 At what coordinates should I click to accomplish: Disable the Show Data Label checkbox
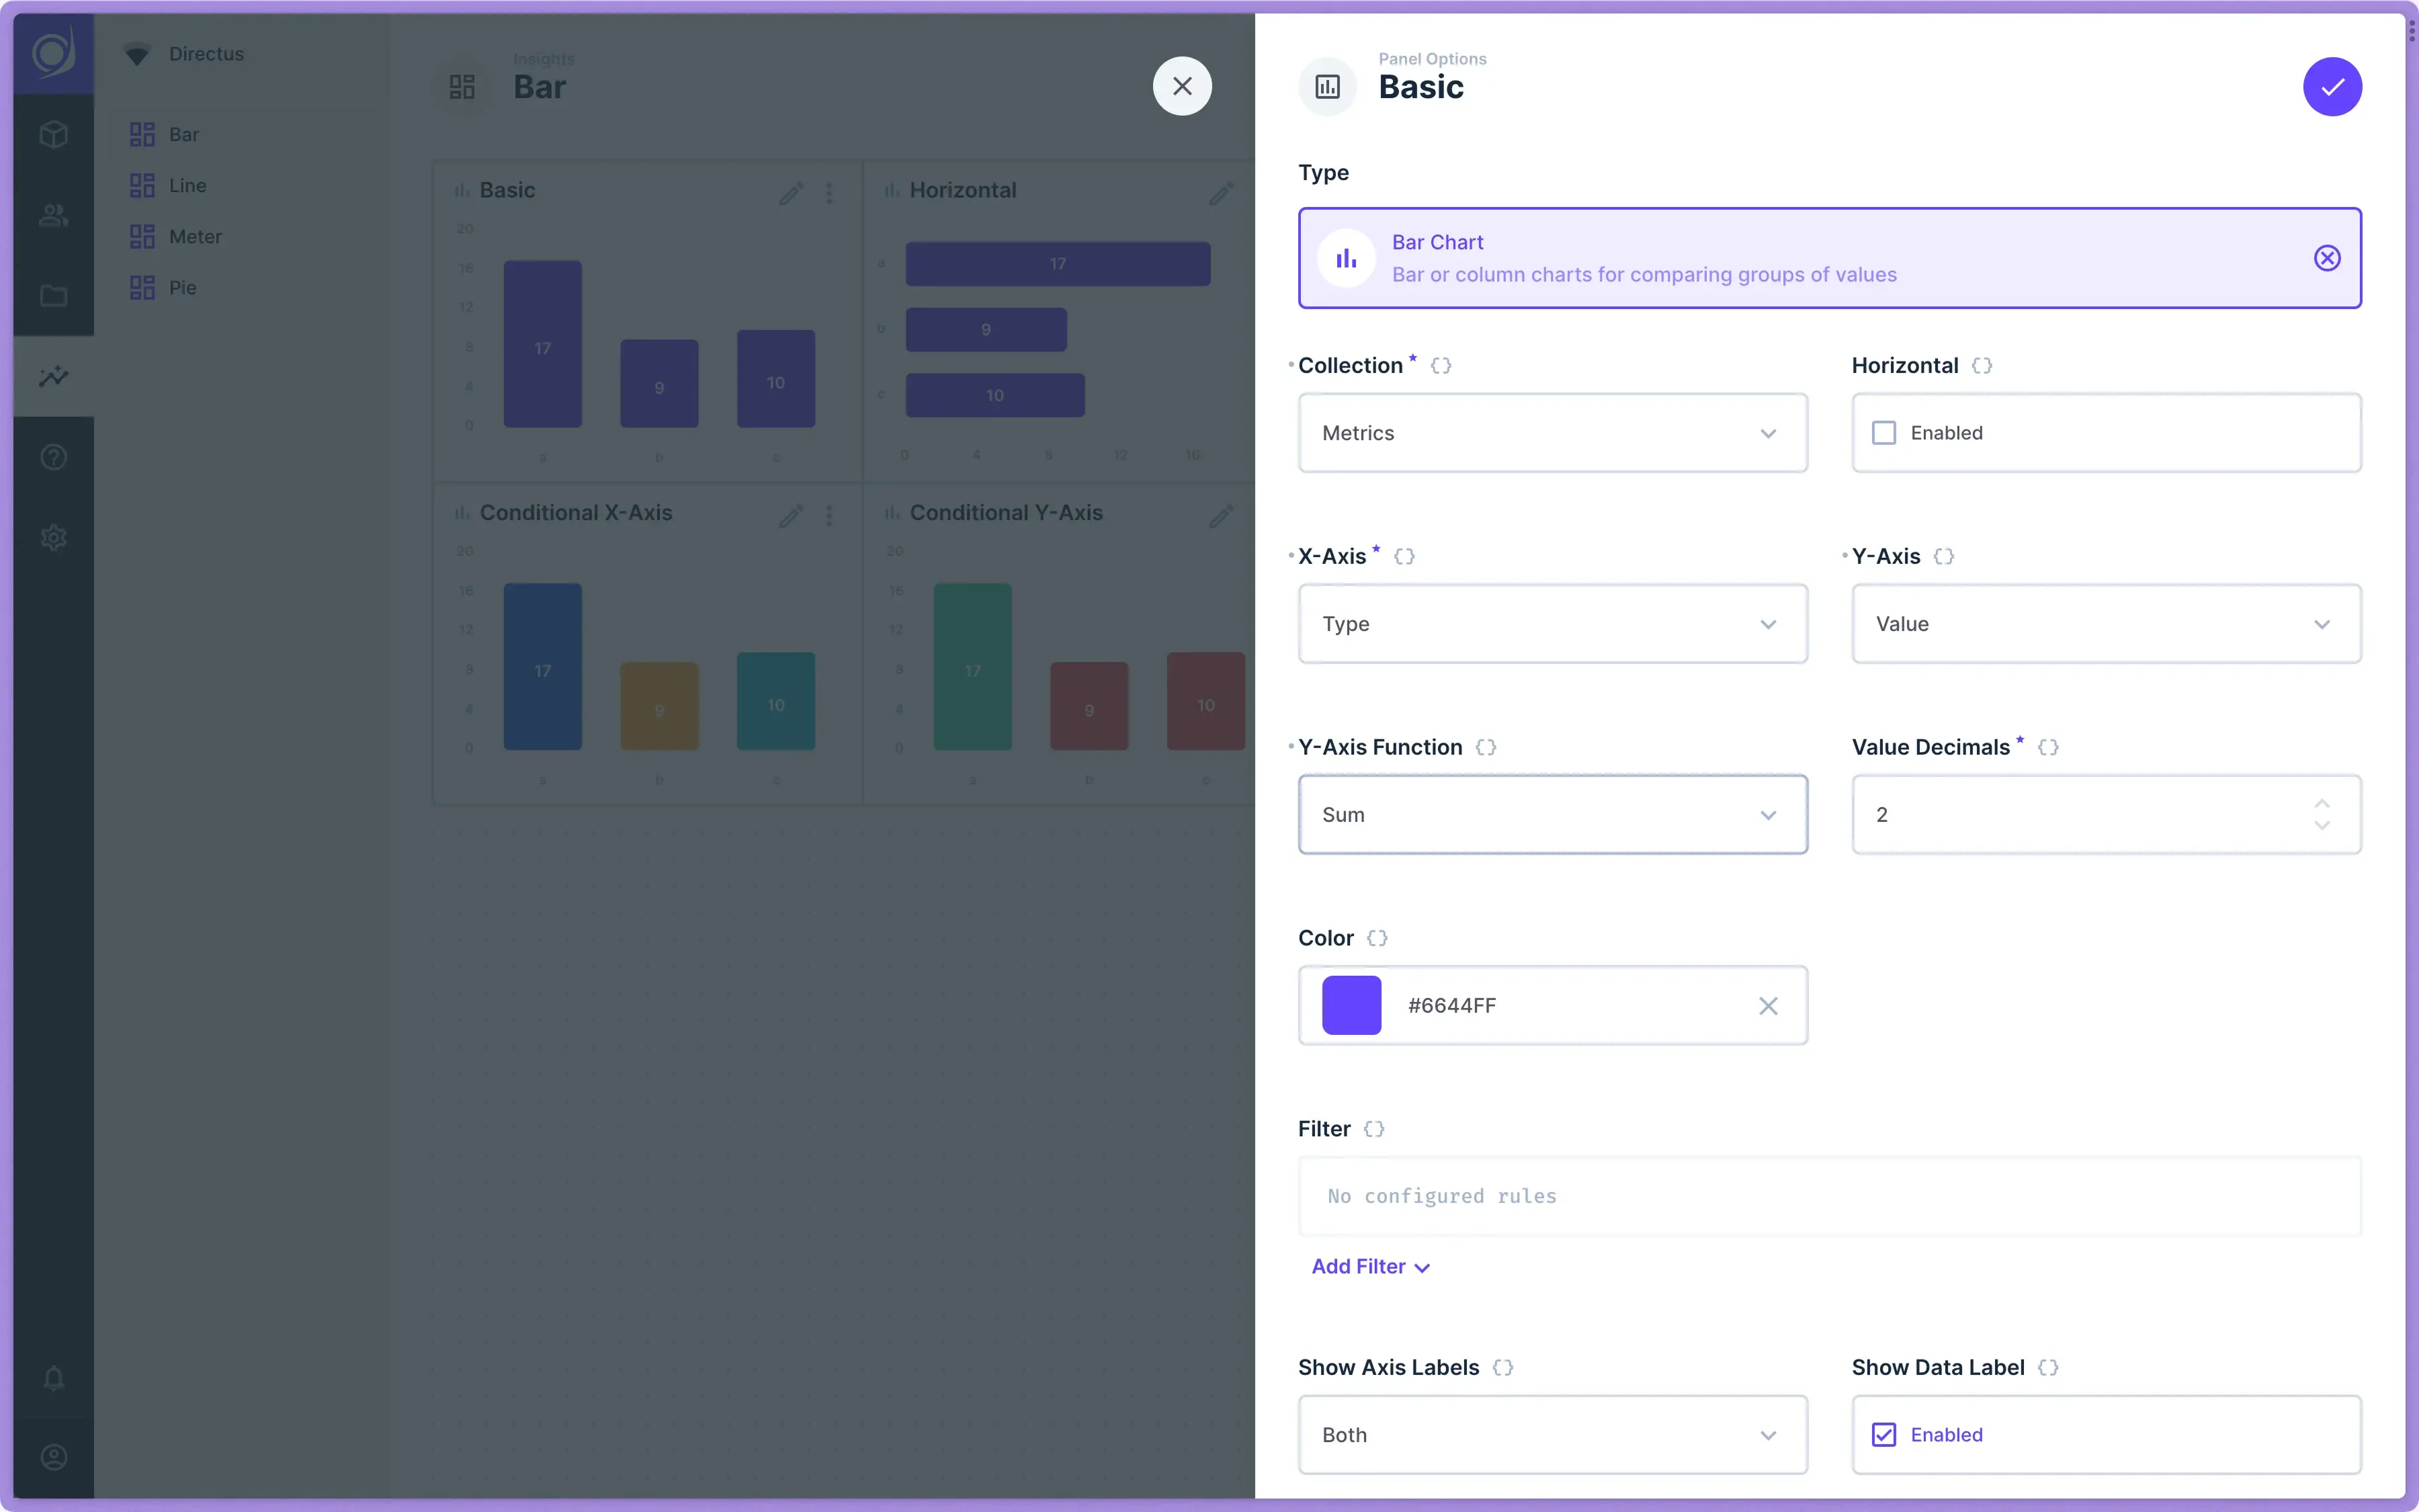1884,1435
